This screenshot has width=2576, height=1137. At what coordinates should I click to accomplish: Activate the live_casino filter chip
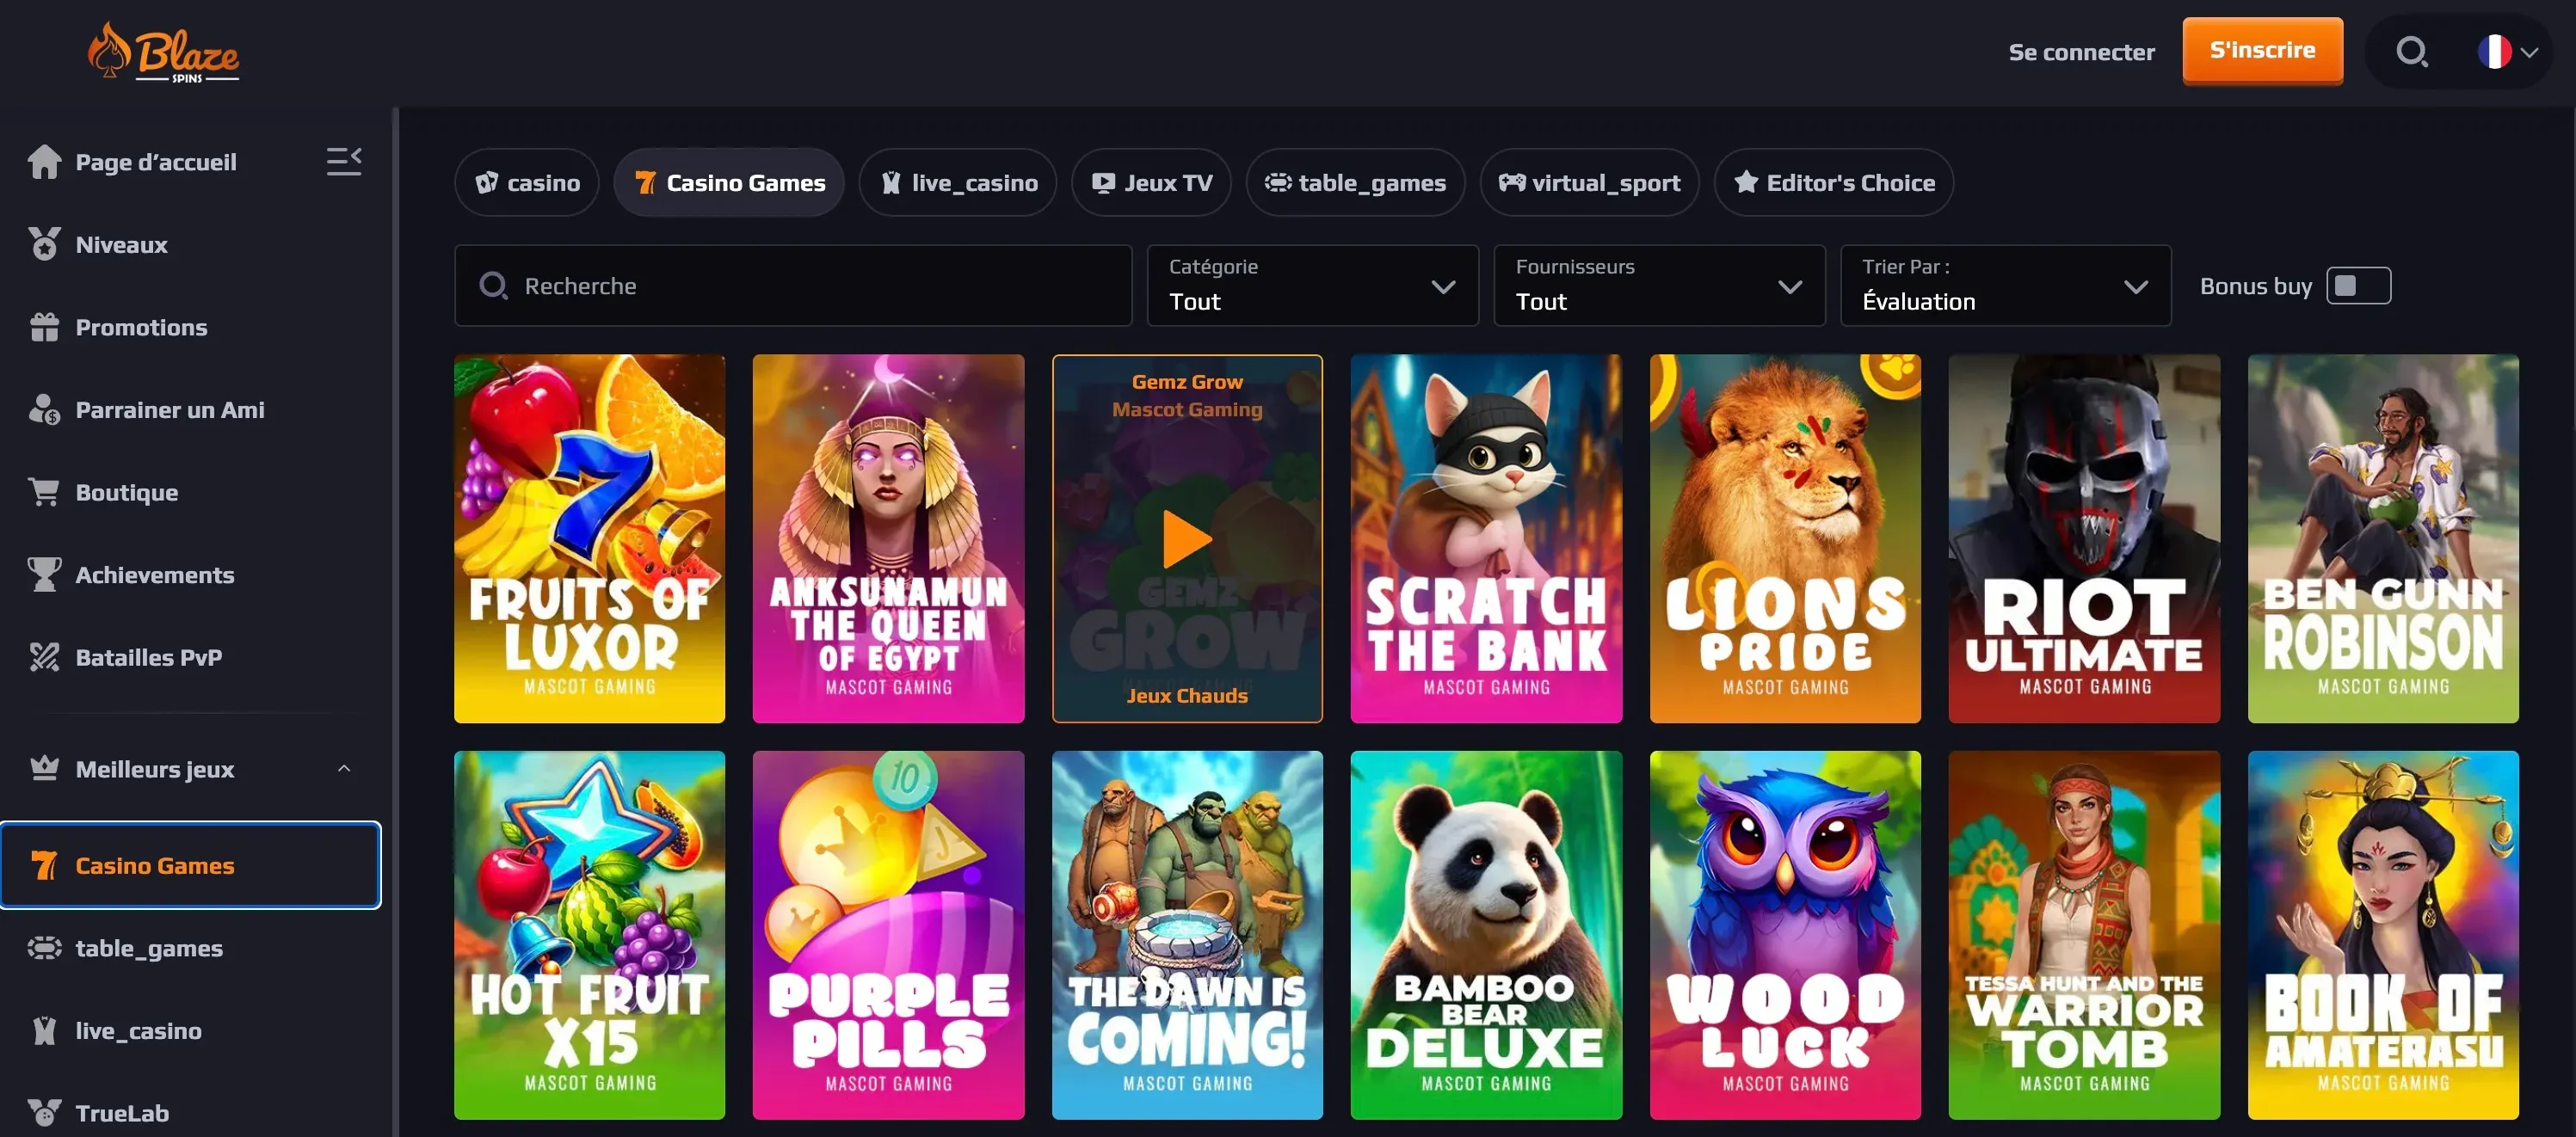point(956,182)
